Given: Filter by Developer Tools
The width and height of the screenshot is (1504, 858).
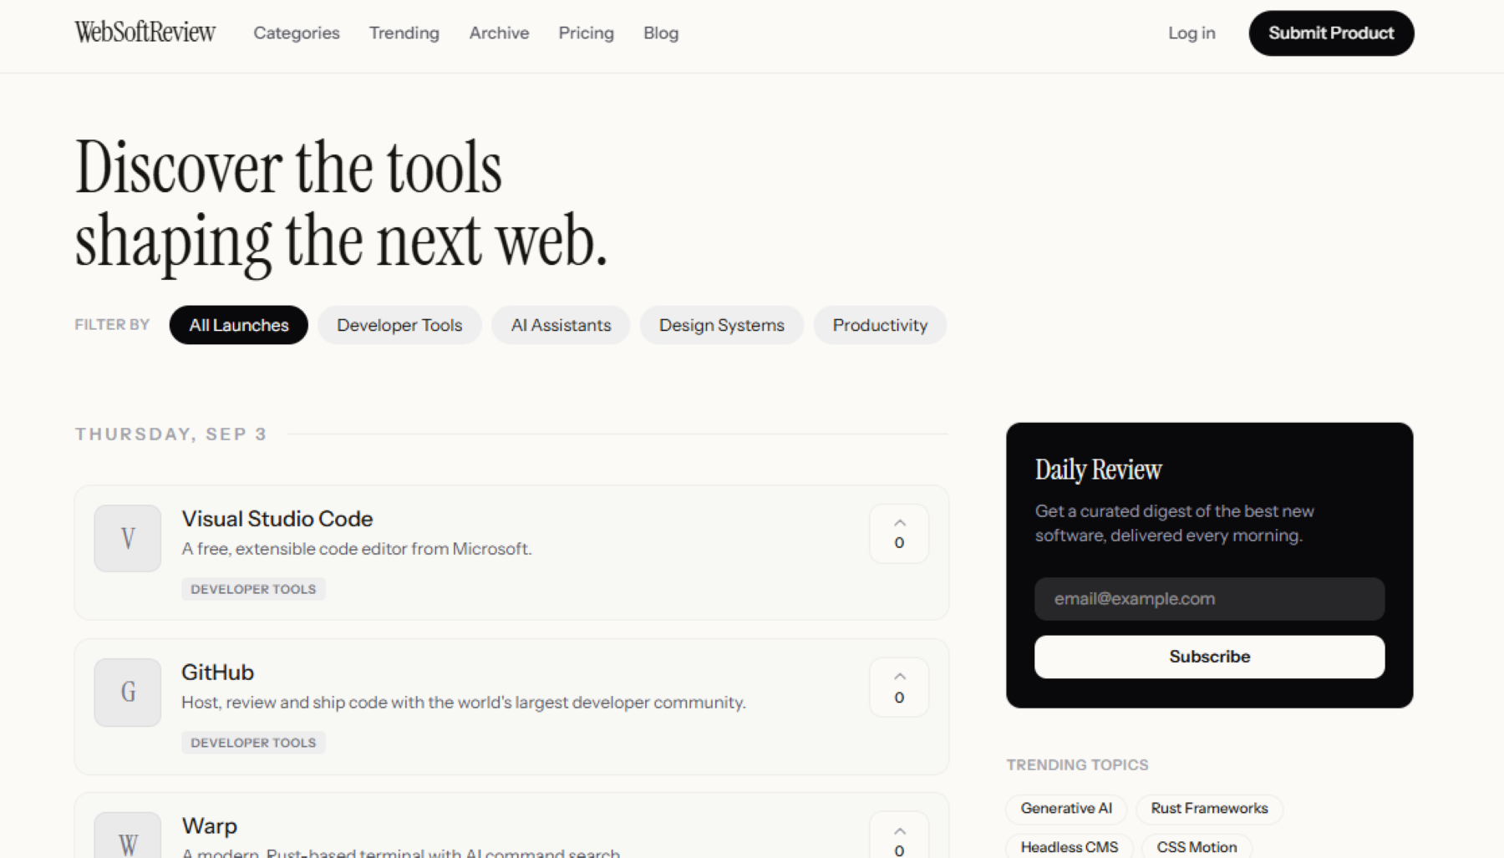Looking at the screenshot, I should click(399, 325).
